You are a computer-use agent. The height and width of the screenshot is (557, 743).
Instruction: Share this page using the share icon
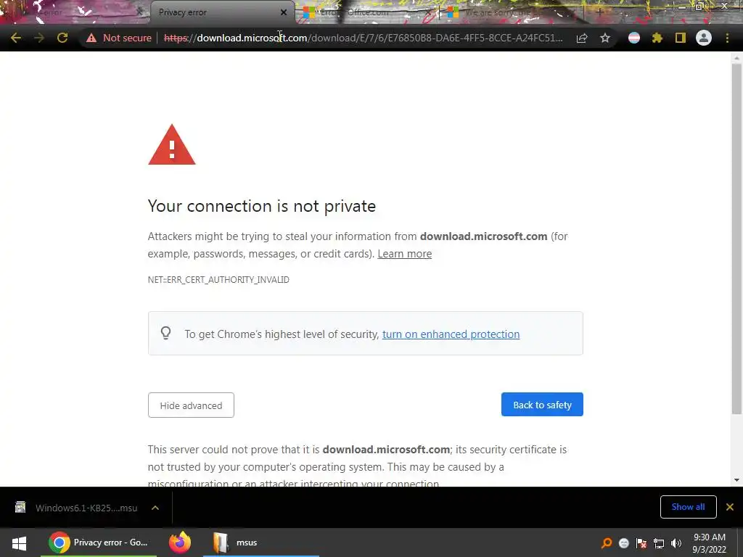(x=582, y=38)
